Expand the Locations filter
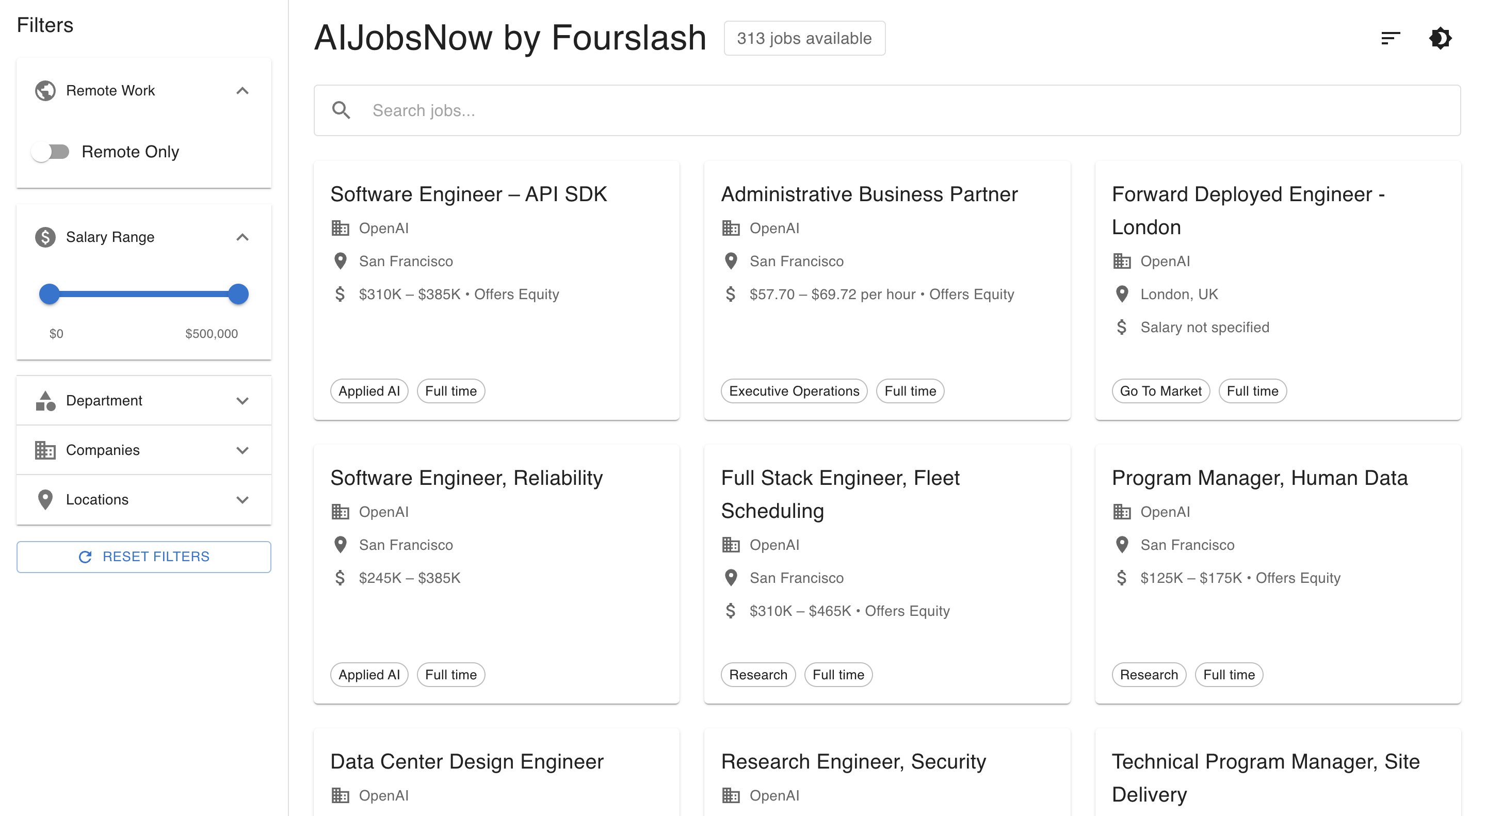Screen dimensions: 1486x816 point(243,499)
